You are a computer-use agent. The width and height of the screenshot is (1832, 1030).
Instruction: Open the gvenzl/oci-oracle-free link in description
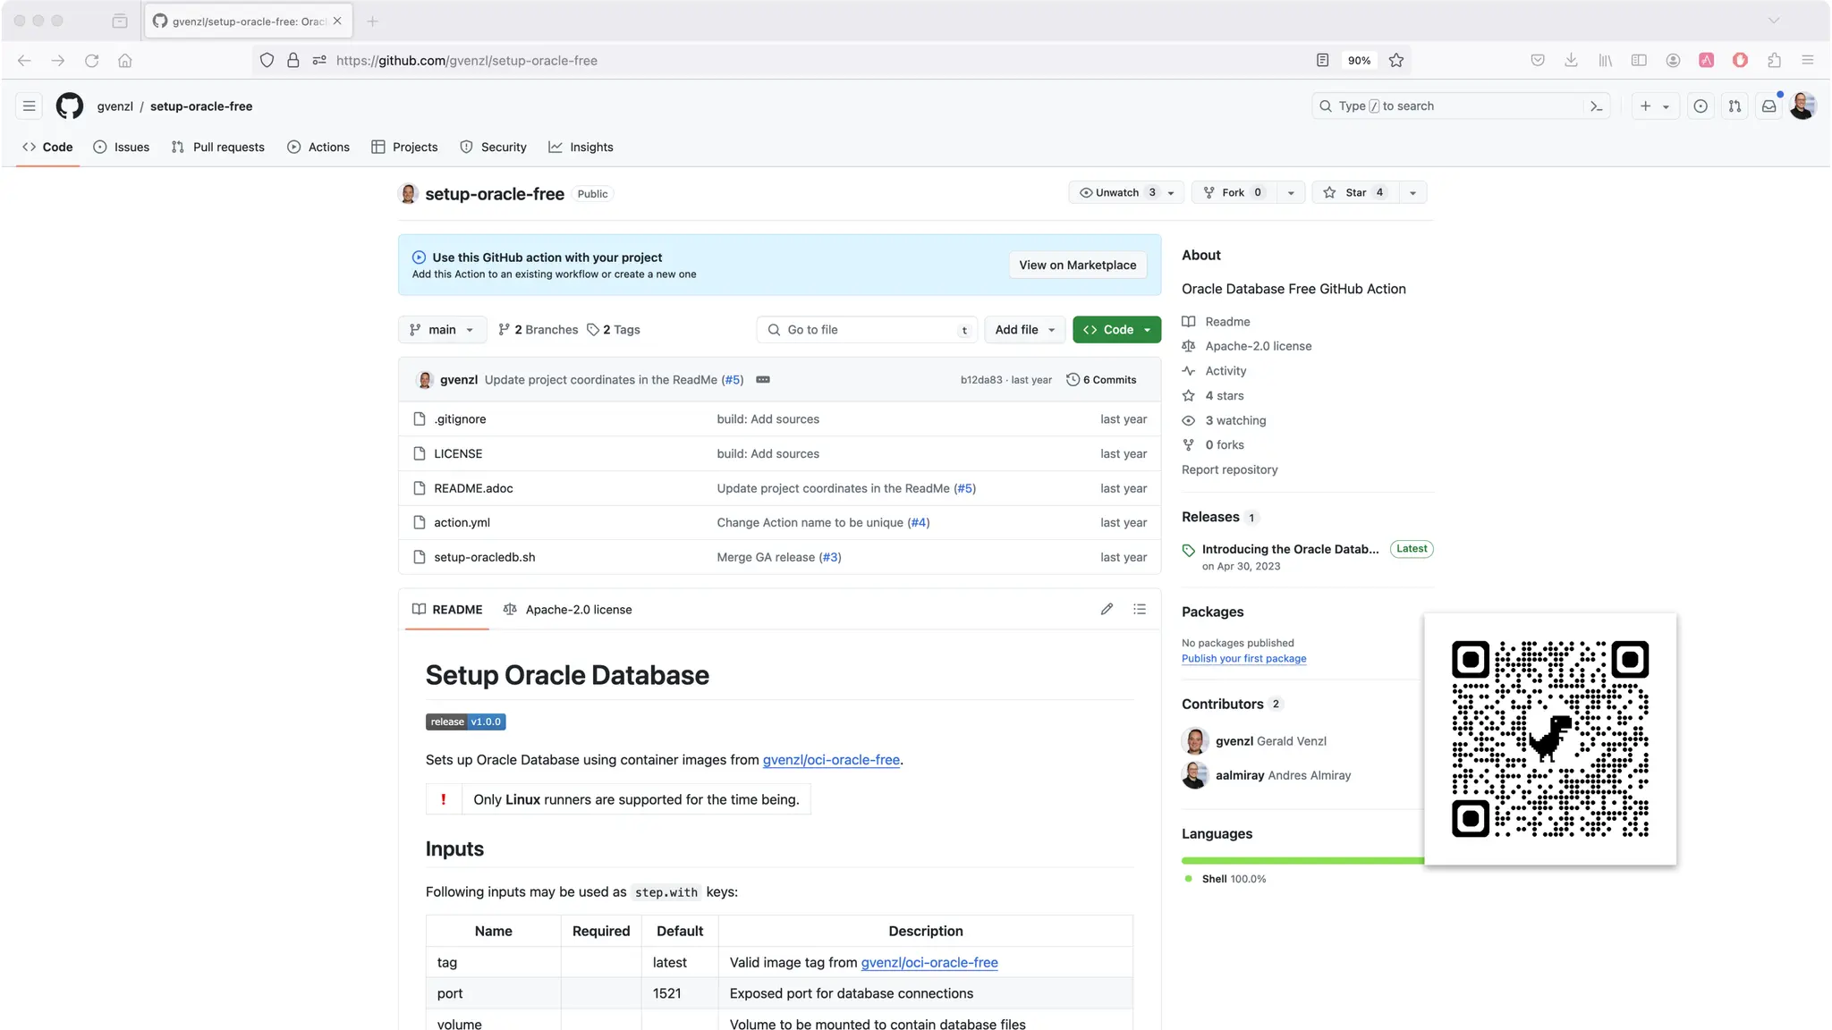click(831, 759)
